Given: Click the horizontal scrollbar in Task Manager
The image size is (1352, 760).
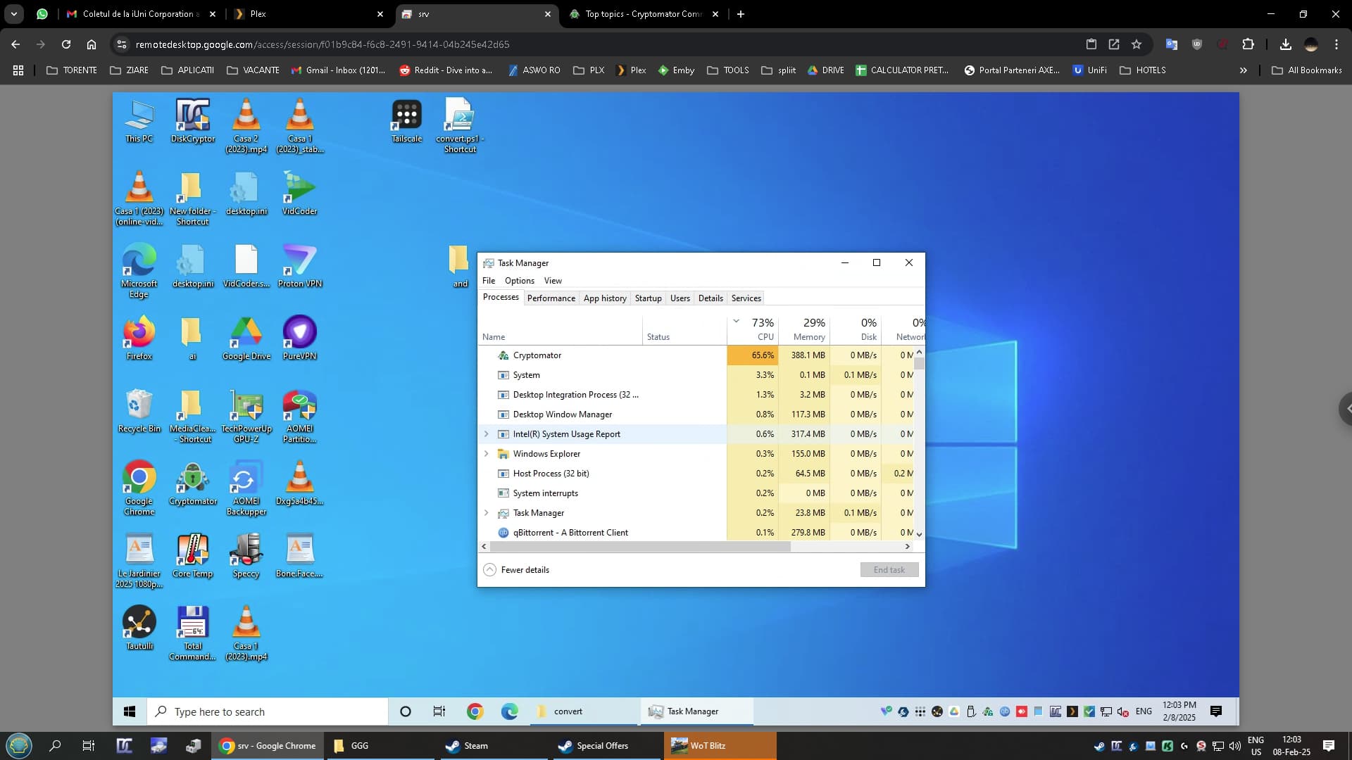Looking at the screenshot, I should click(x=640, y=547).
